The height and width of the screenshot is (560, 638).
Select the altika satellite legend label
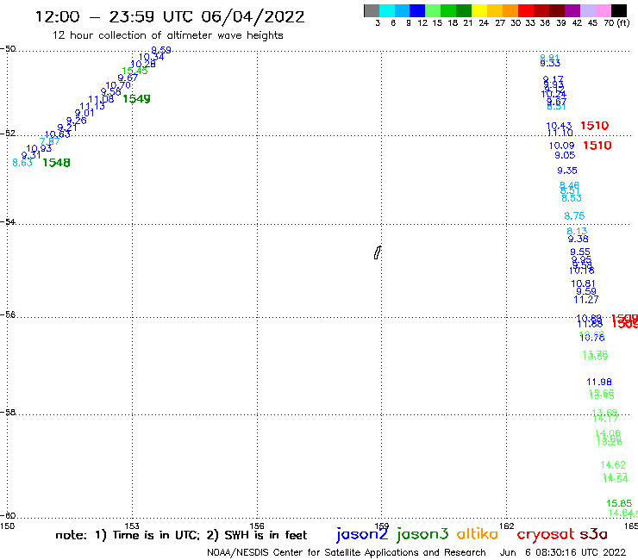tap(478, 534)
